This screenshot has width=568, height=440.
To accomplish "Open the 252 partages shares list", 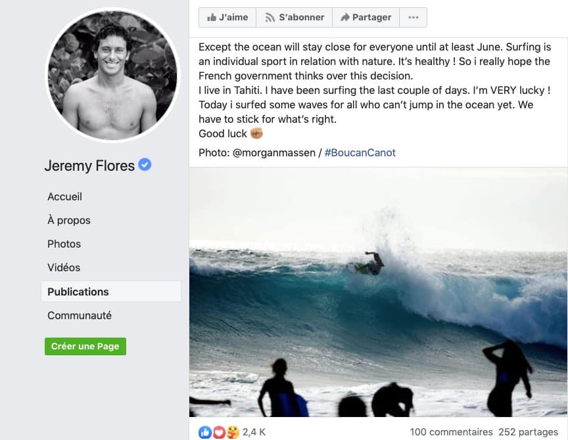I will pos(529,432).
